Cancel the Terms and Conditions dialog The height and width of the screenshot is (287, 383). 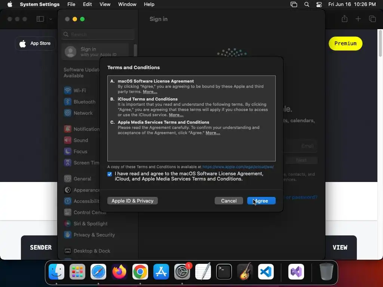point(229,201)
